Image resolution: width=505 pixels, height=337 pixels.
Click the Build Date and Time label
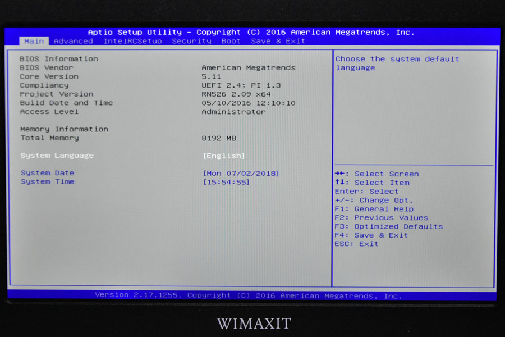66,103
